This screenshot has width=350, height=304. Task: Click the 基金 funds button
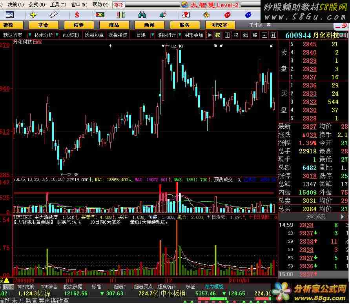point(44,25)
